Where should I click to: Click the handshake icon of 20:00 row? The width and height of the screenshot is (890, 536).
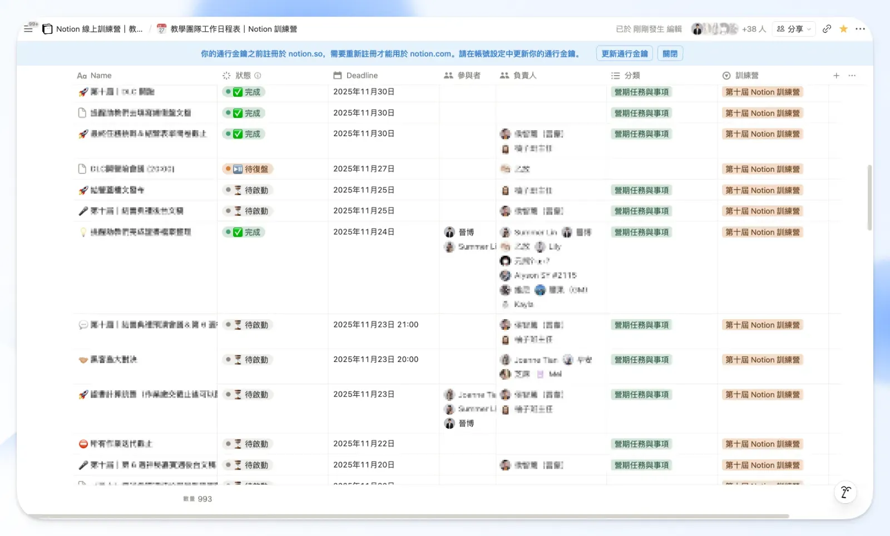83,360
